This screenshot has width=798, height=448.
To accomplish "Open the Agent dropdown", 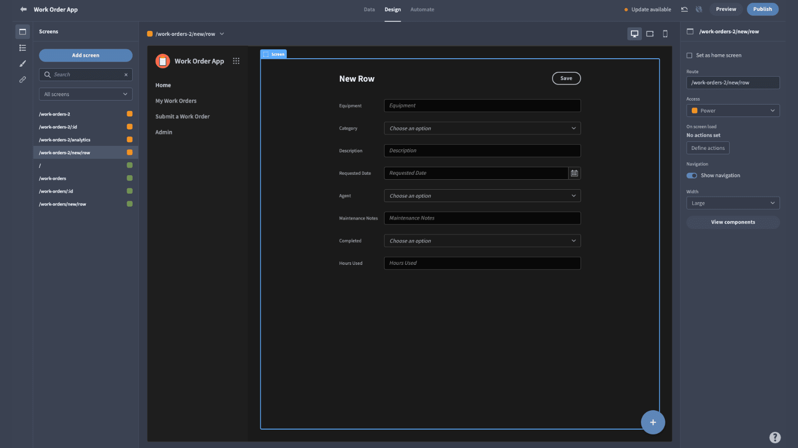I will tap(482, 196).
